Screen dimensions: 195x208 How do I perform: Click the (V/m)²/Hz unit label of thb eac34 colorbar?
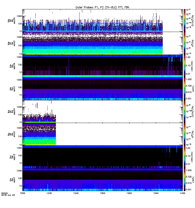(192, 21)
